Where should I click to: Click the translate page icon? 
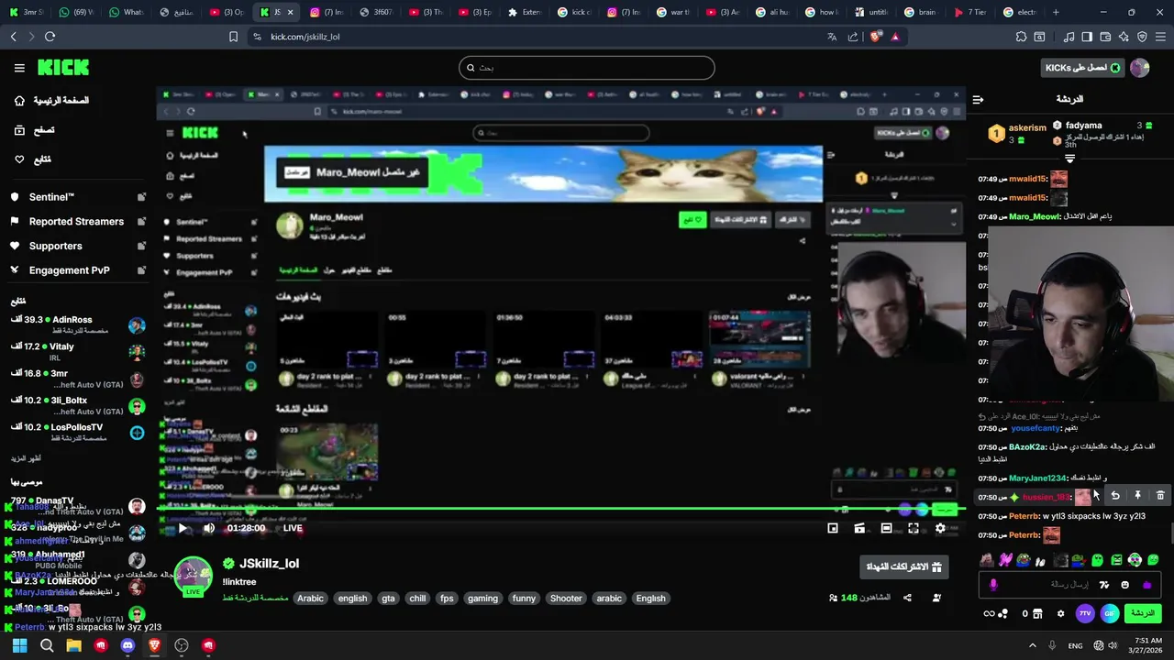832,37
